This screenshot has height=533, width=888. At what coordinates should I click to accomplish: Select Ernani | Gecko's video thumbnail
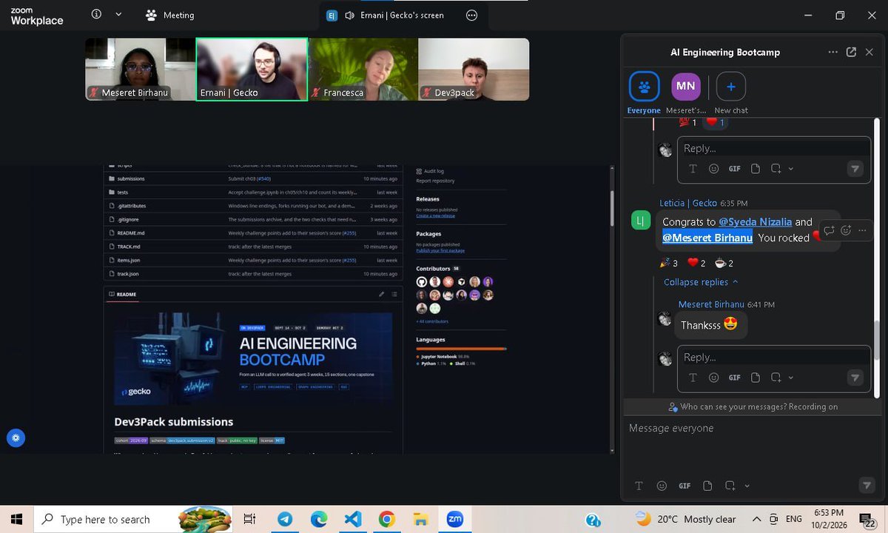pyautogui.click(x=252, y=70)
